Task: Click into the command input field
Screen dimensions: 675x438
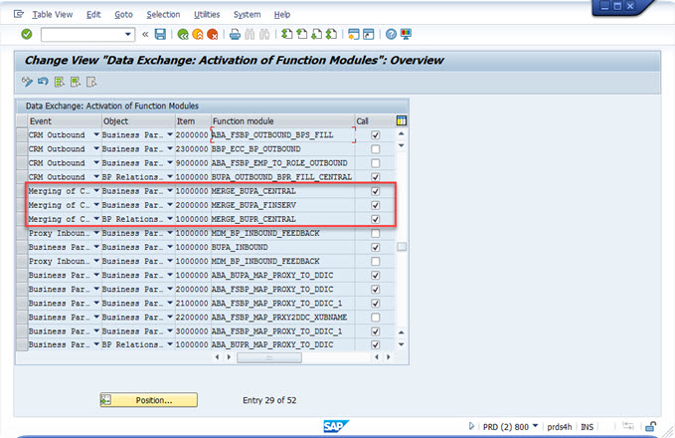Action: point(83,34)
